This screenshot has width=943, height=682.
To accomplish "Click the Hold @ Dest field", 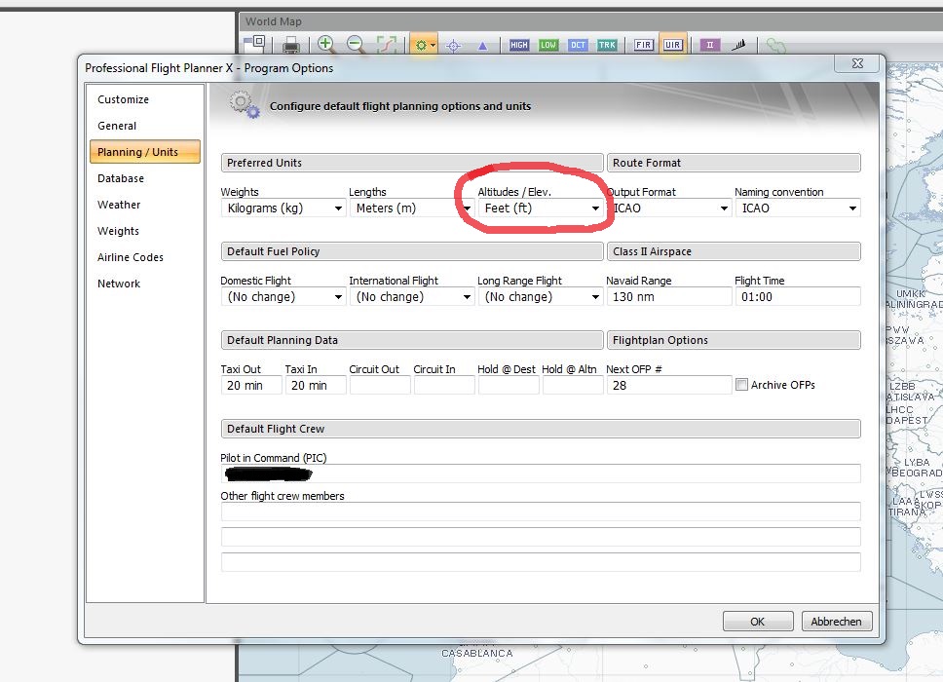I will (x=509, y=386).
